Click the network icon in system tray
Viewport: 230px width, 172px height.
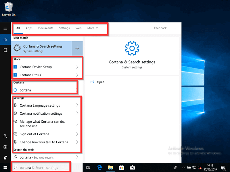point(194,168)
